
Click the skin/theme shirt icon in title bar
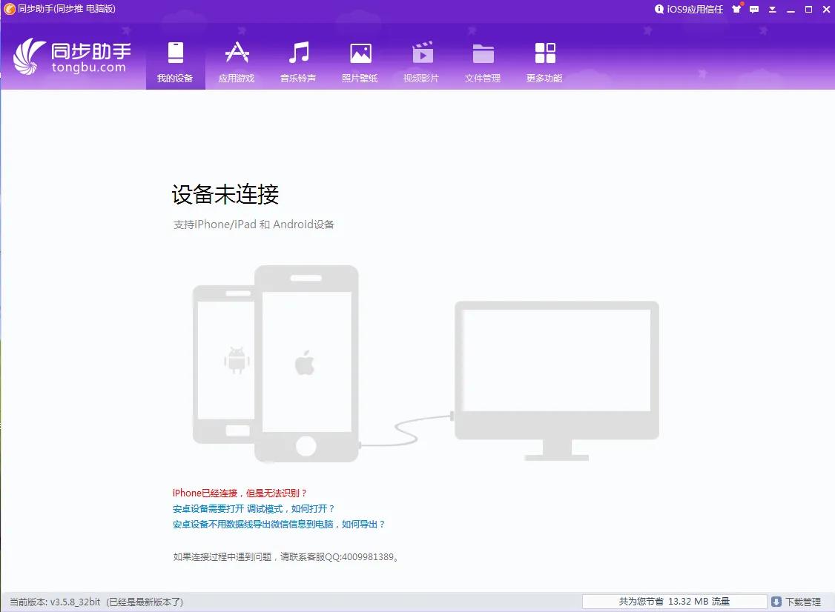click(x=736, y=9)
